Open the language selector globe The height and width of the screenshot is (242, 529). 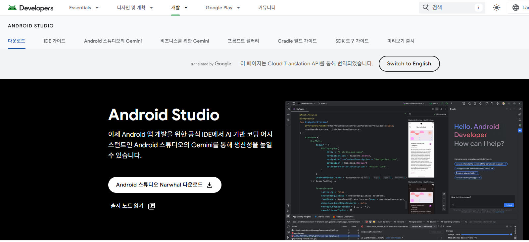(x=515, y=8)
